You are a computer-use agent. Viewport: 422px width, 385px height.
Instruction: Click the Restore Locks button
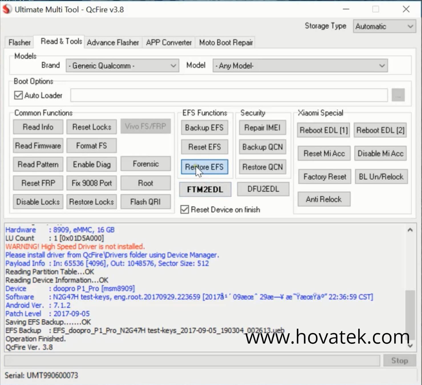coord(92,202)
